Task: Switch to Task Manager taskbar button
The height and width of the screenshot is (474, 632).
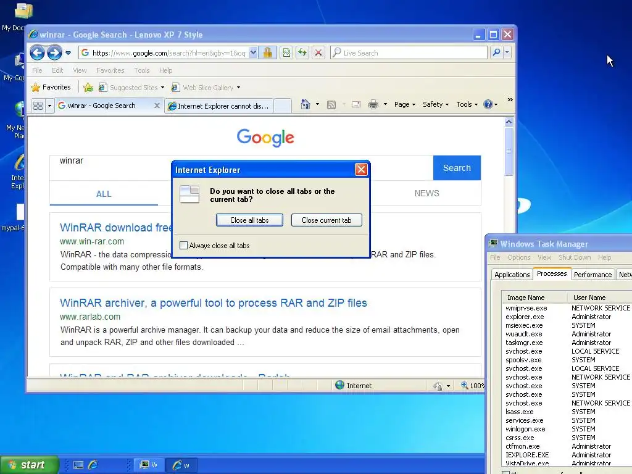Action: click(x=148, y=465)
